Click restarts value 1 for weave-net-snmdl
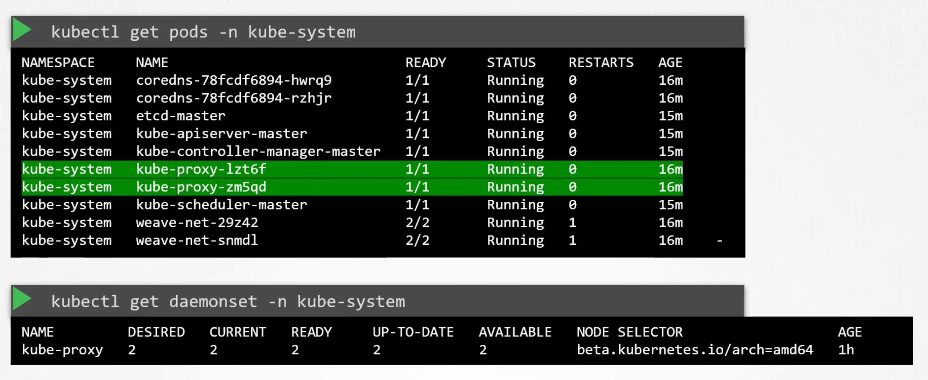The width and height of the screenshot is (928, 380). (573, 240)
